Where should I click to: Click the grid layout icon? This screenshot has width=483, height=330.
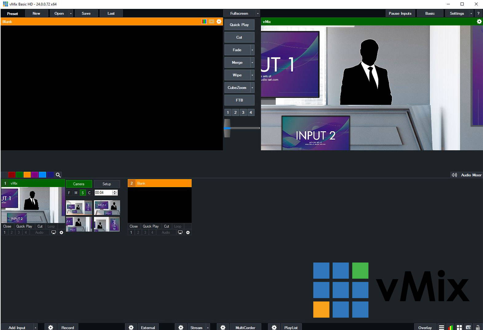[459, 328]
